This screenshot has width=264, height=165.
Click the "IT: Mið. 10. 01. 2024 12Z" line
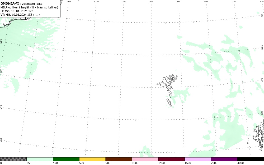point(17,11)
